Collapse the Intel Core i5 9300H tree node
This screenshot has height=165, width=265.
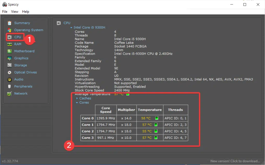pos(71,27)
